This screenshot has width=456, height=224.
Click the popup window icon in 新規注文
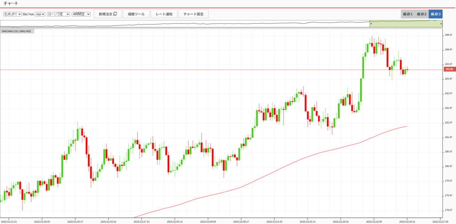pos(115,14)
